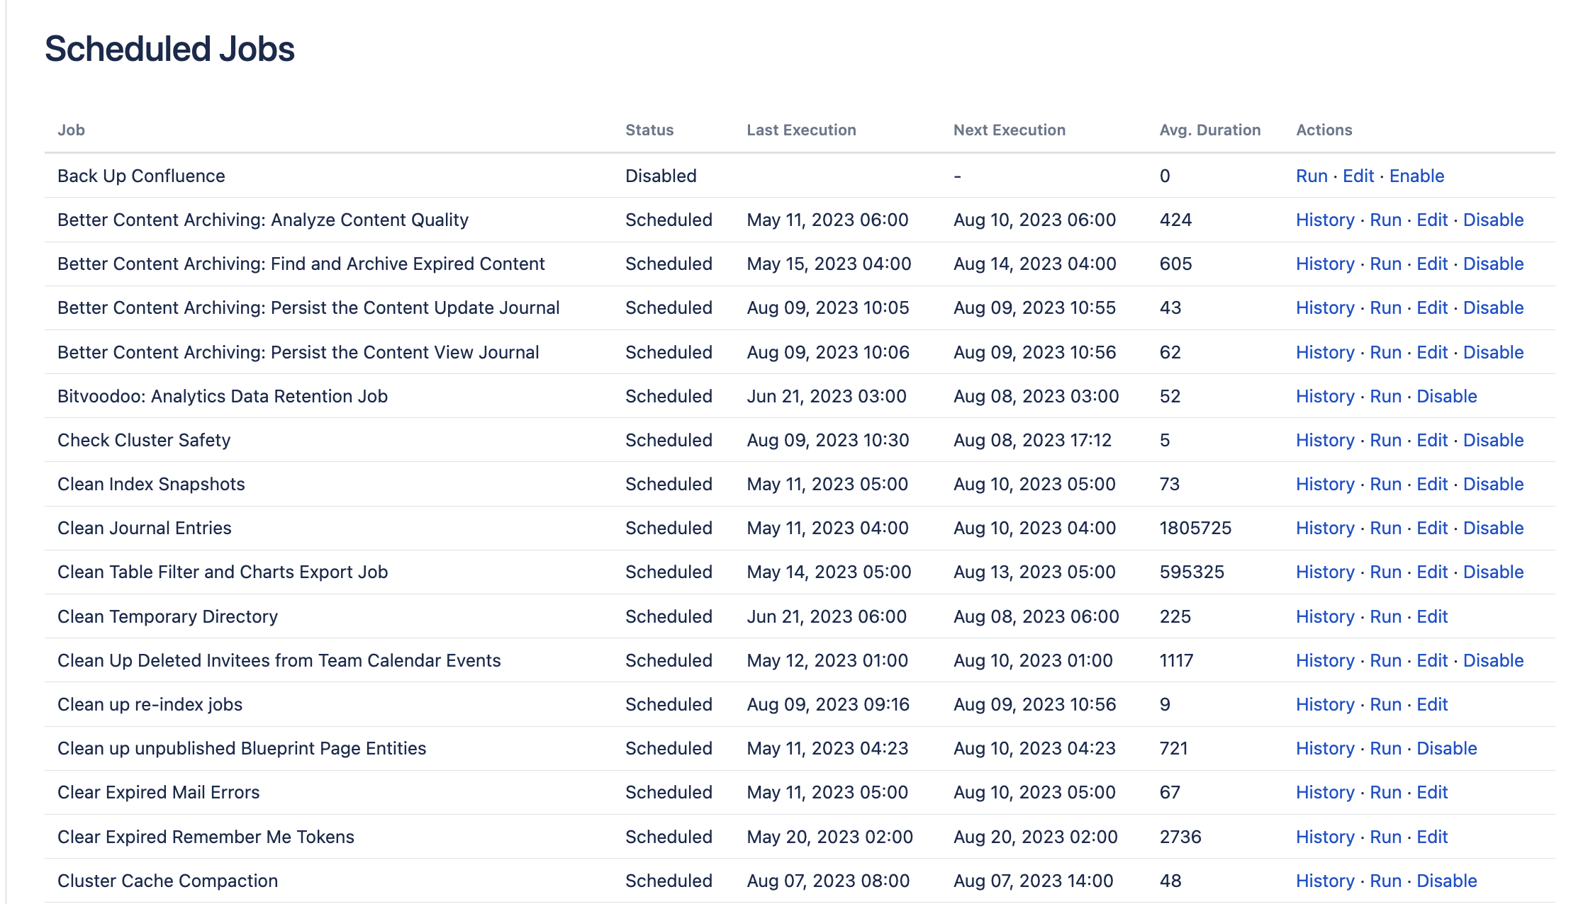Edit Clean Table Filter and Charts Export Job
This screenshot has height=904, width=1571.
1432,572
